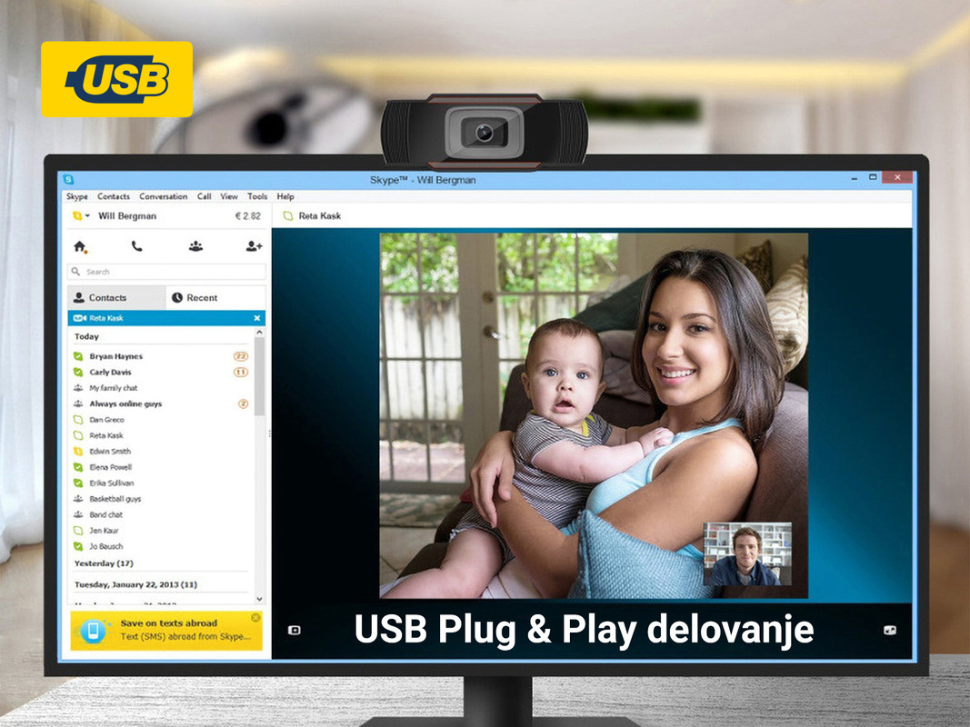The image size is (970, 727).
Task: Click the scroll down arrow in the recent list
Action: [x=259, y=599]
